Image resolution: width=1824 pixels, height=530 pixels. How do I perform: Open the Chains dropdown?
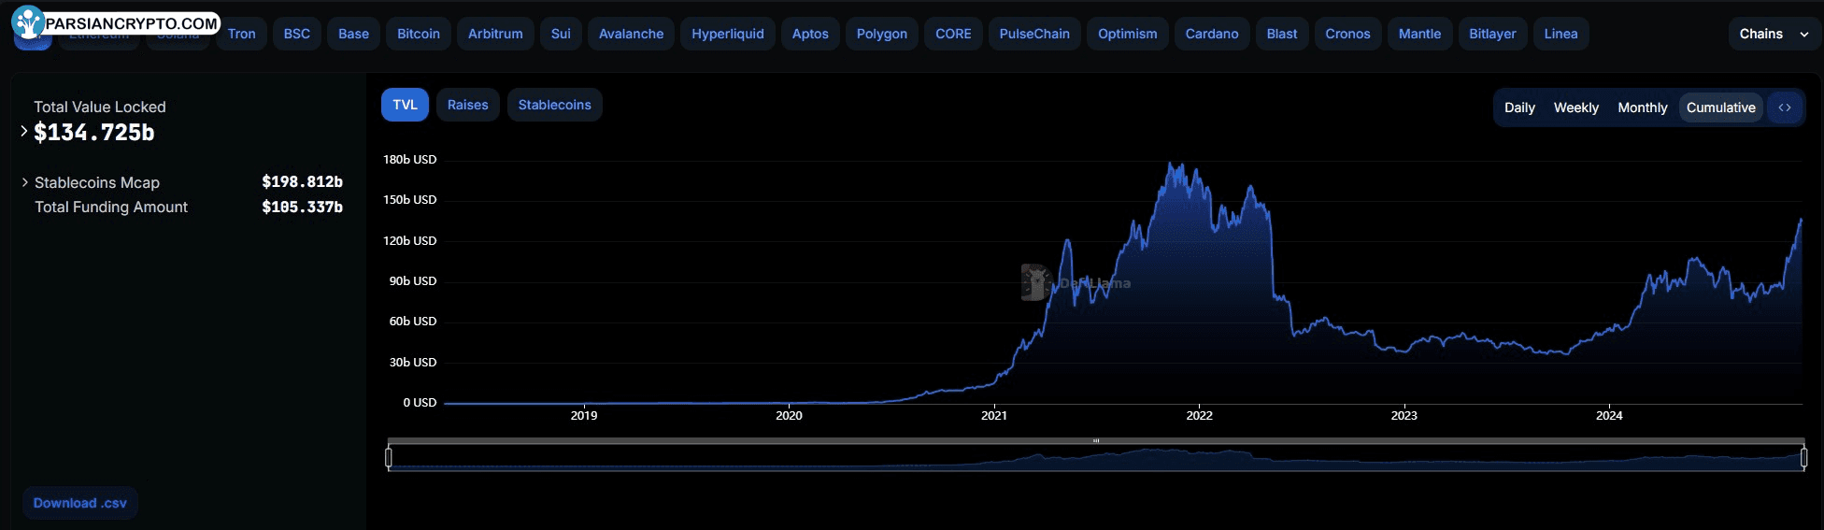pyautogui.click(x=1774, y=34)
